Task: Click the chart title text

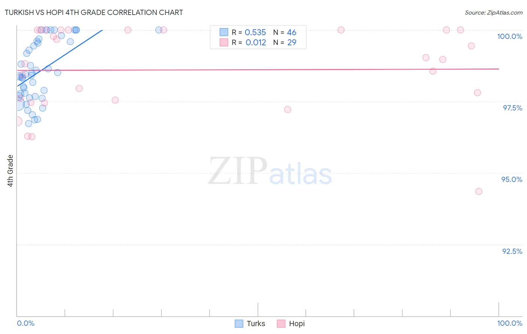Action: point(94,12)
